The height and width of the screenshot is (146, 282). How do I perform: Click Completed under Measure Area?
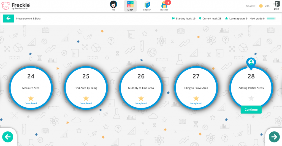tap(31, 103)
